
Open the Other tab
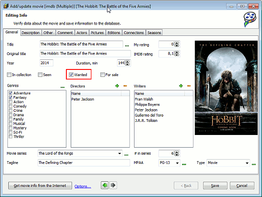click(48, 33)
